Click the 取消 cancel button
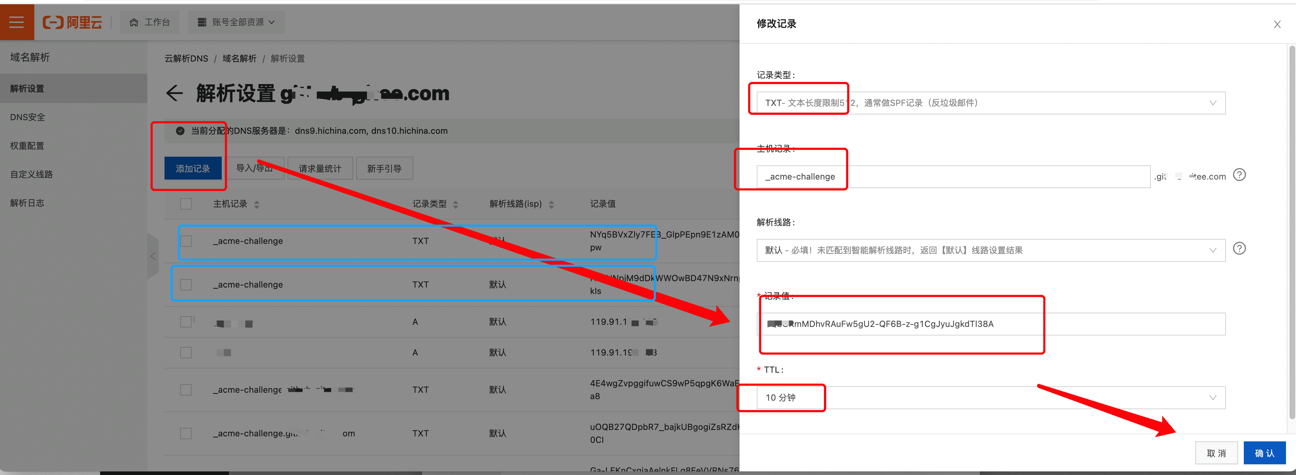This screenshot has width=1296, height=475. tap(1216, 453)
